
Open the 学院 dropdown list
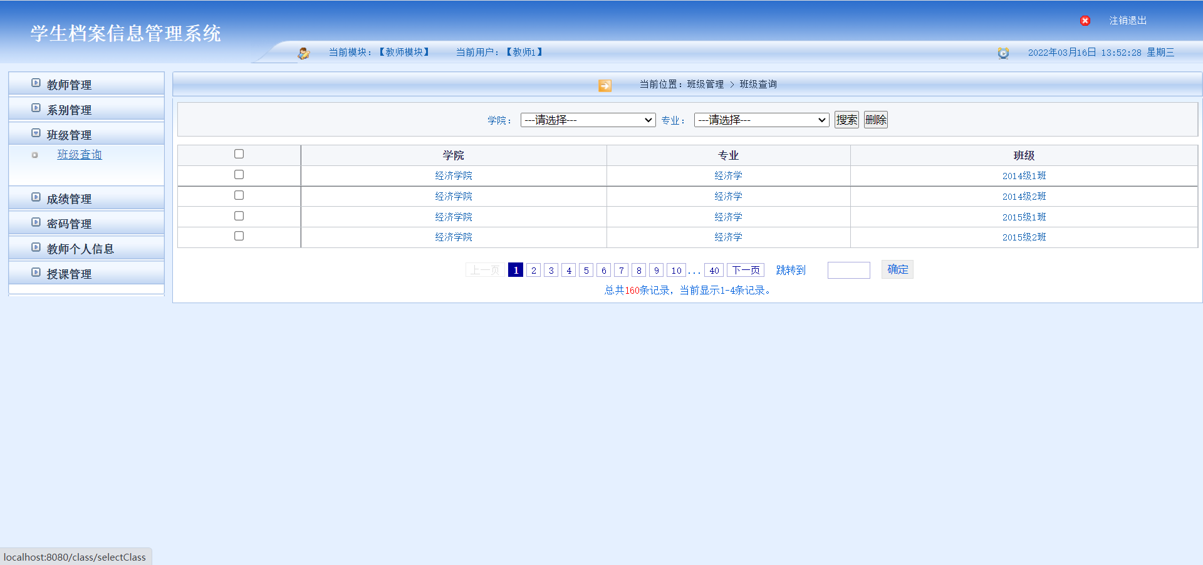coord(588,120)
